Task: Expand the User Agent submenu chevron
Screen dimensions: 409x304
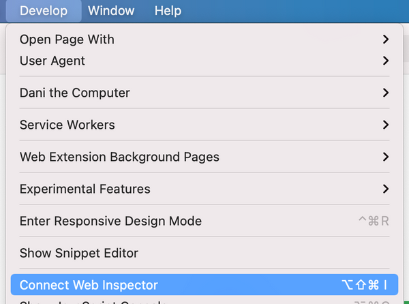Action: (386, 61)
